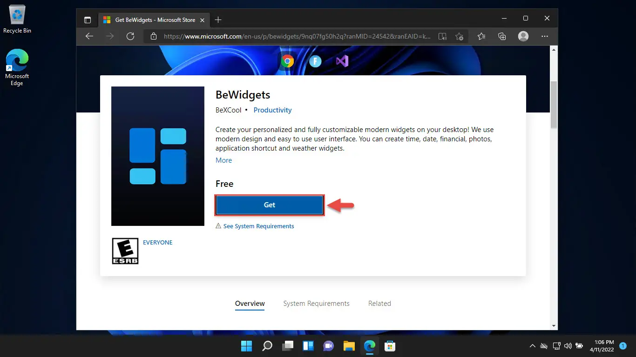Click the browser forward arrow
636x357 pixels.
pyautogui.click(x=110, y=36)
